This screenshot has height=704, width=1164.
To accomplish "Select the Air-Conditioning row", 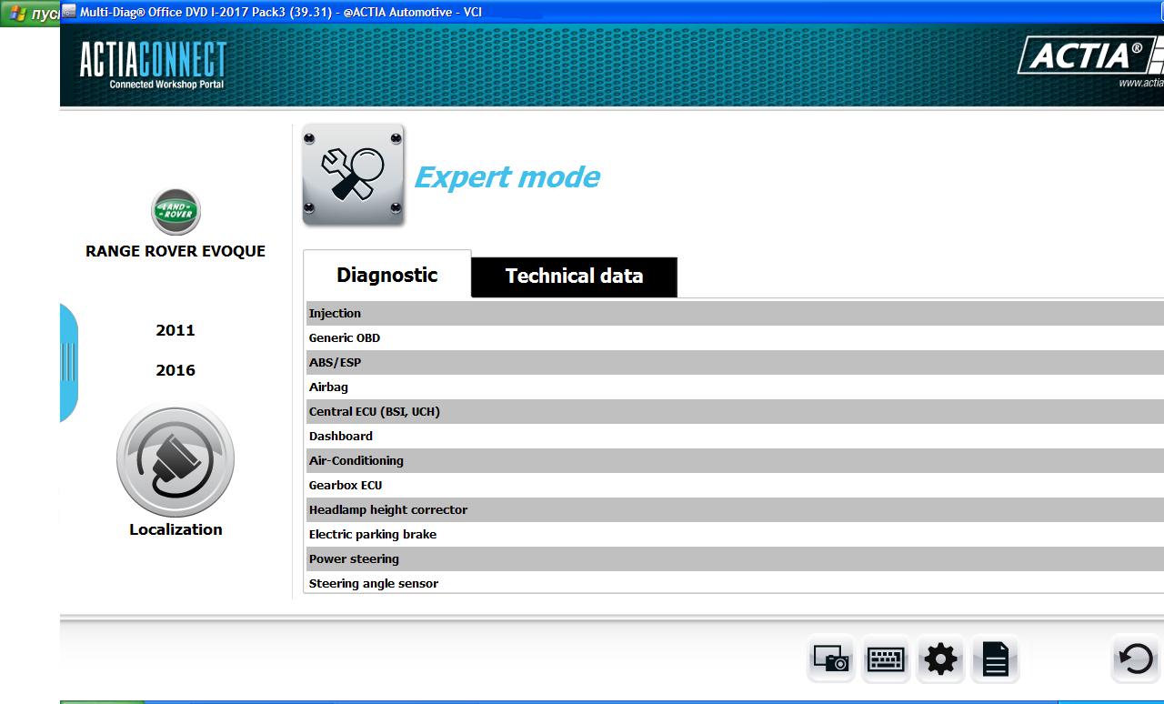I will (x=735, y=460).
